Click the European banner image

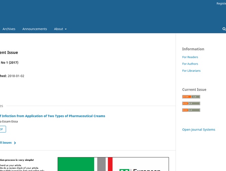(113, 164)
